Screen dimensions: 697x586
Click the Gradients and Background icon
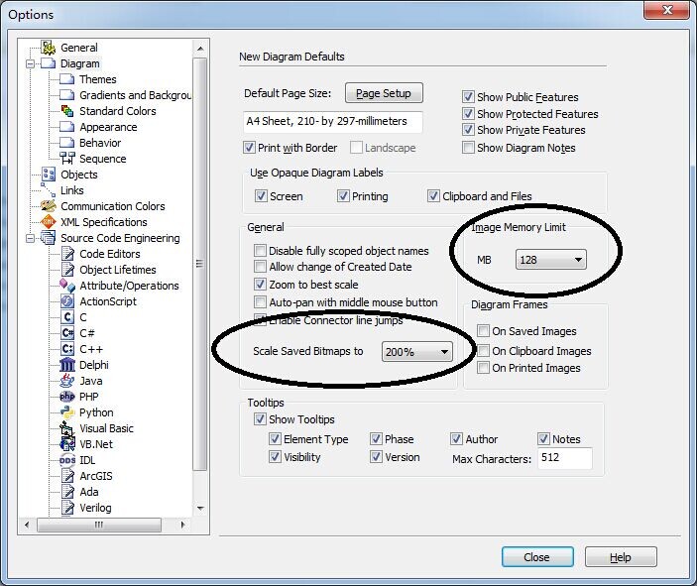pyautogui.click(x=67, y=95)
